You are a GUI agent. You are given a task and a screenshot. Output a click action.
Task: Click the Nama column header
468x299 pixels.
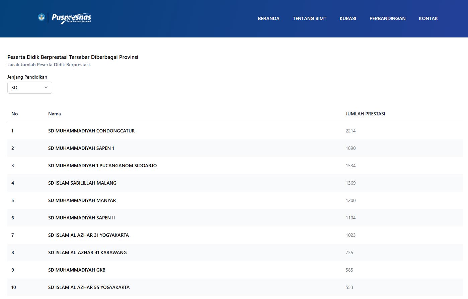(55, 114)
